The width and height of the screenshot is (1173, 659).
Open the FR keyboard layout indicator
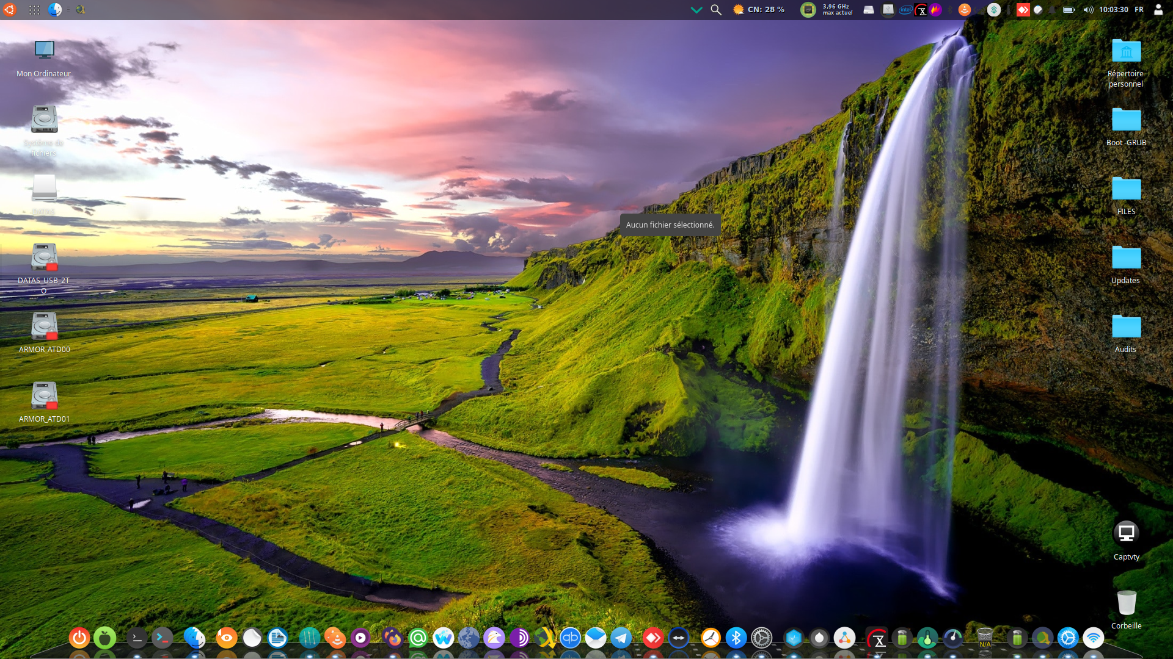[x=1139, y=10]
